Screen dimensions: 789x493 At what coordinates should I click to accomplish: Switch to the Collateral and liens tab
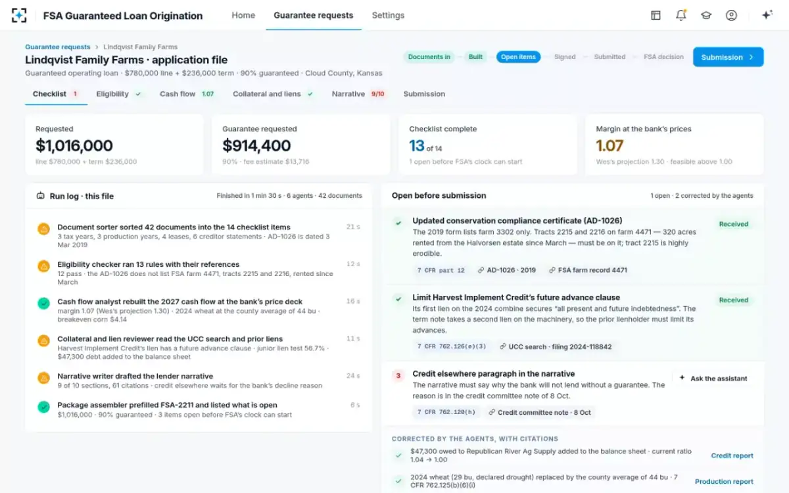click(x=273, y=94)
